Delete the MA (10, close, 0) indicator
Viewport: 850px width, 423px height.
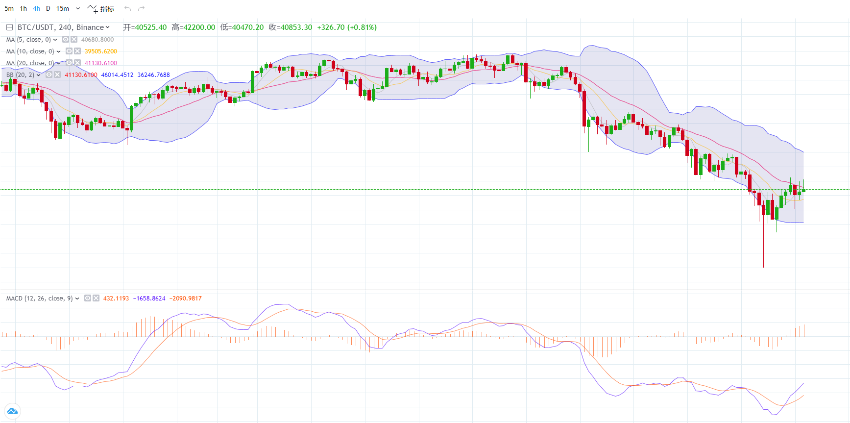[77, 51]
